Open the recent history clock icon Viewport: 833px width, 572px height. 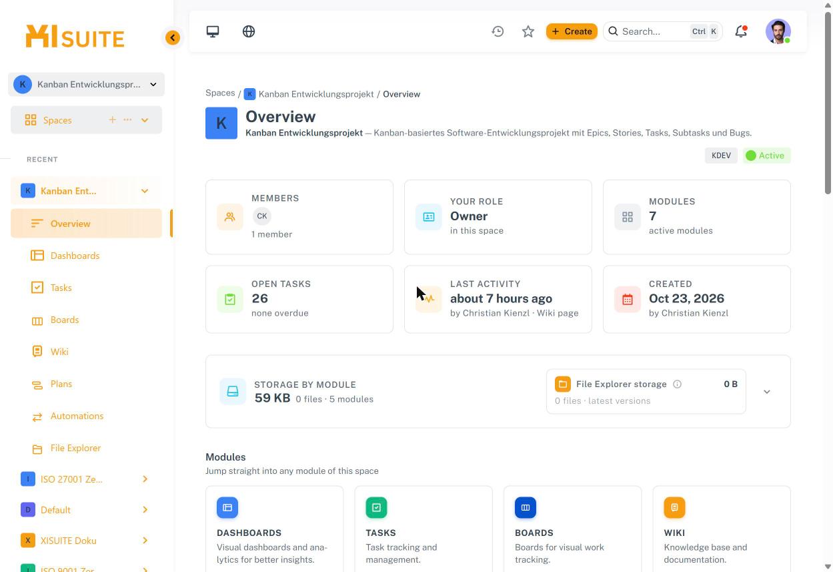(498, 31)
